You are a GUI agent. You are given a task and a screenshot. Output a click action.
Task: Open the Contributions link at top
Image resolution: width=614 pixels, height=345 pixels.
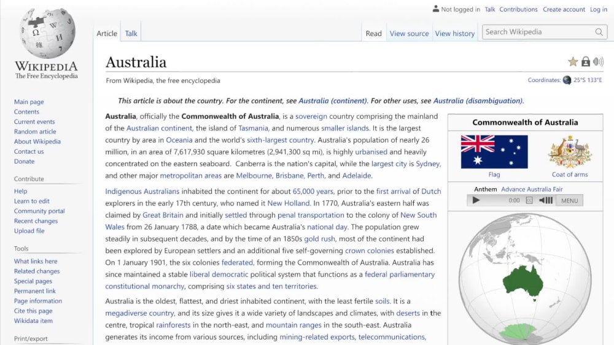point(518,9)
